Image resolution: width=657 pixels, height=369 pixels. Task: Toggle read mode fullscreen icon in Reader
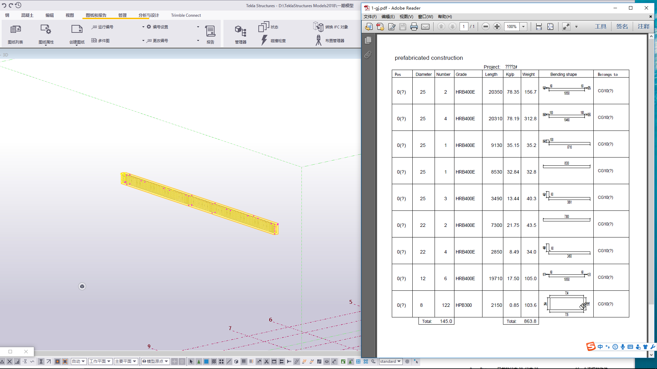(566, 27)
